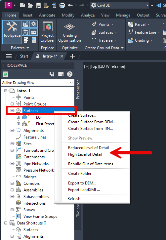Click Refresh in the context menu
This screenshot has width=166, height=240.
click(x=74, y=199)
